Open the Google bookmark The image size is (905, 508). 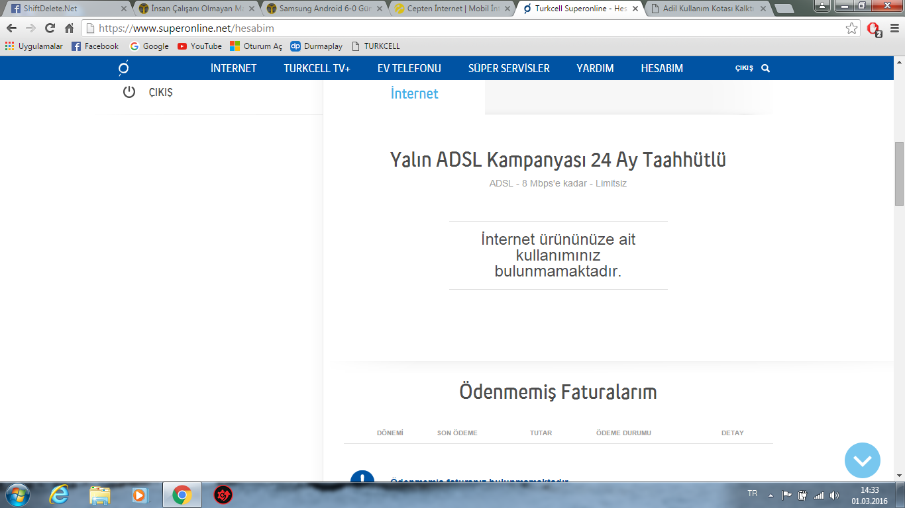[x=149, y=46]
